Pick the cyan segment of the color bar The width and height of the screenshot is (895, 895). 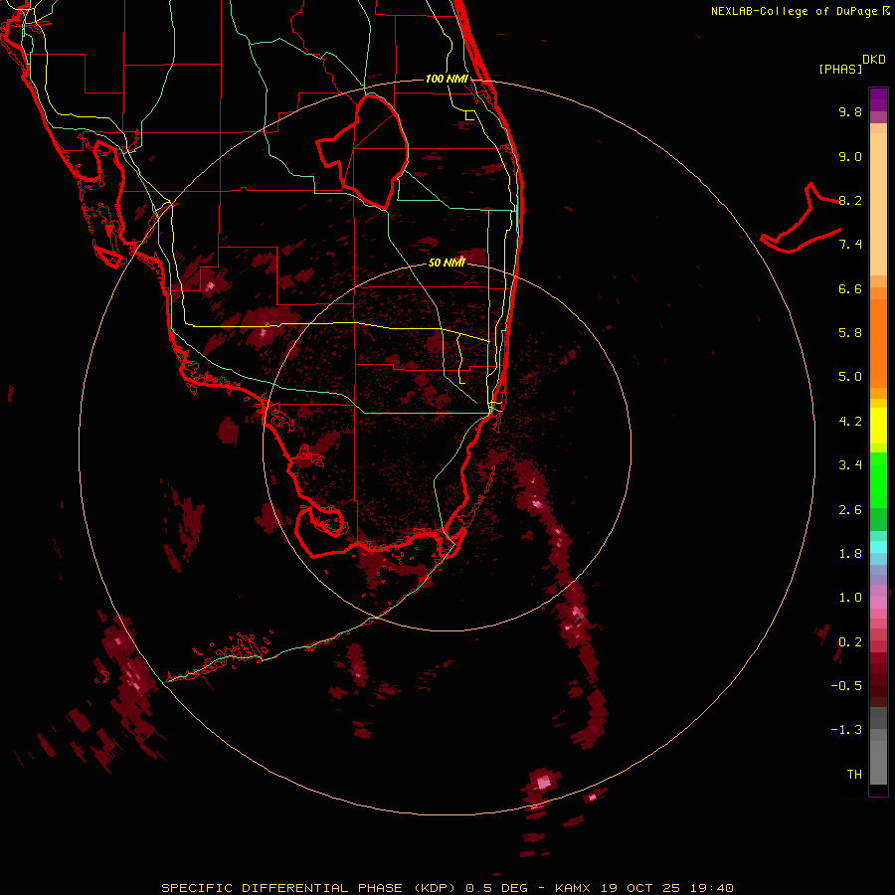tap(878, 547)
